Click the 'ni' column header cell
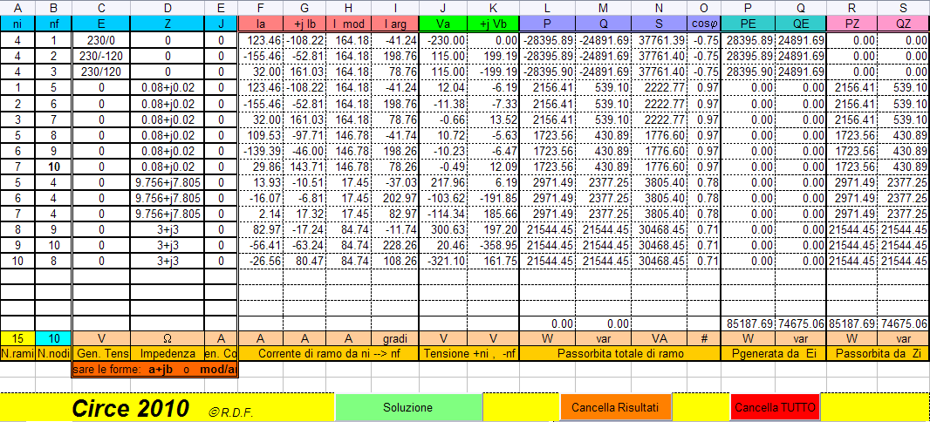Image resolution: width=930 pixels, height=422 pixels. coord(17,24)
